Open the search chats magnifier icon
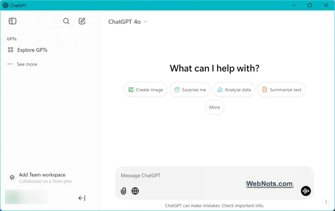This screenshot has height=211, width=335. pos(66,21)
